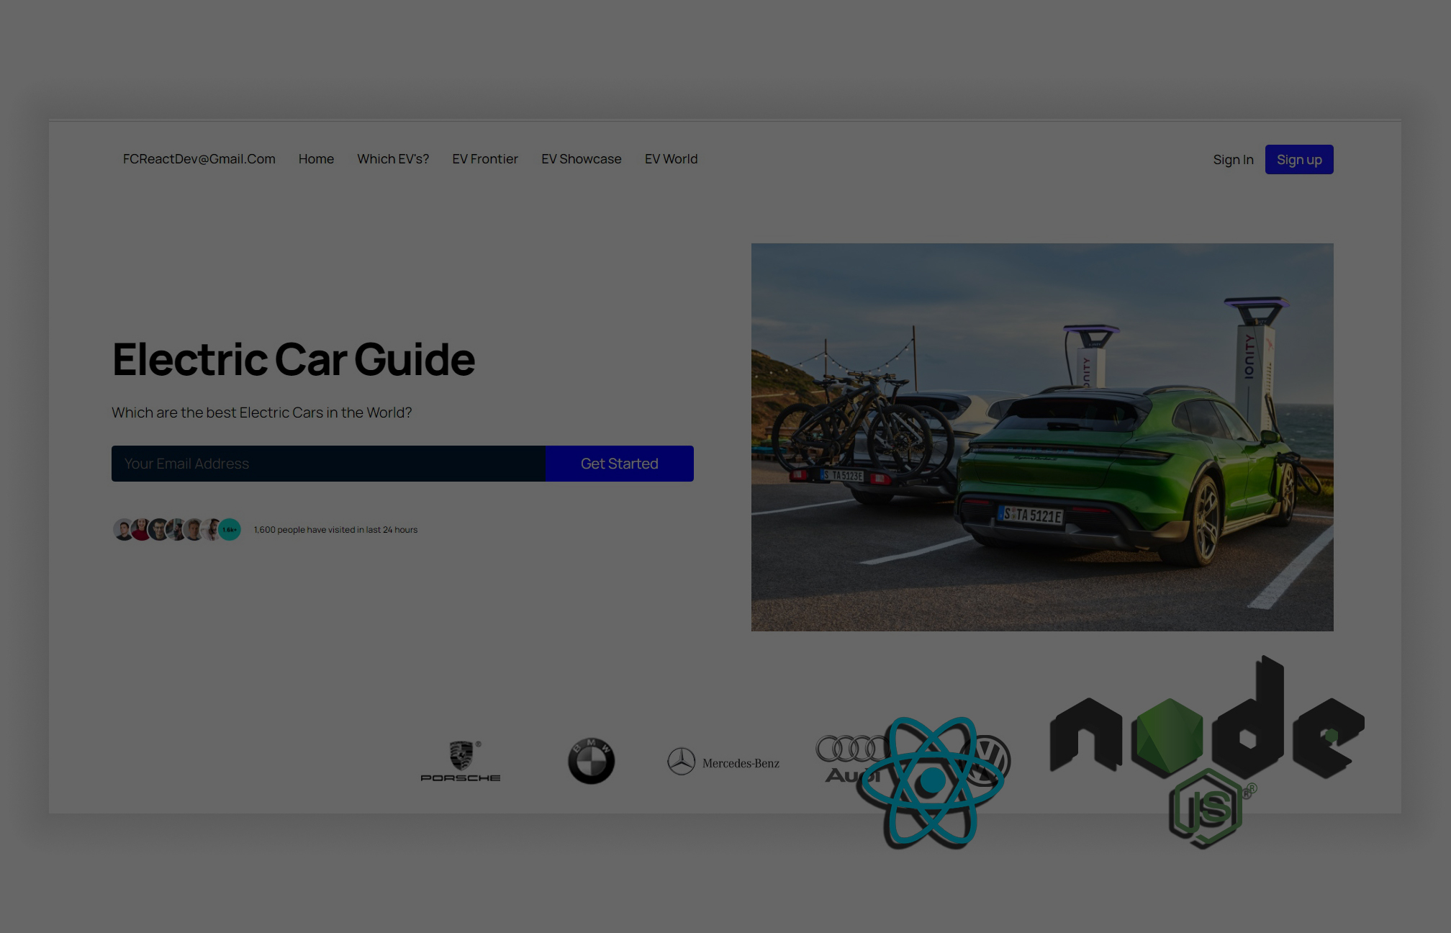This screenshot has width=1451, height=933.
Task: Click '1,600 people have visited' text
Action: pyautogui.click(x=335, y=530)
